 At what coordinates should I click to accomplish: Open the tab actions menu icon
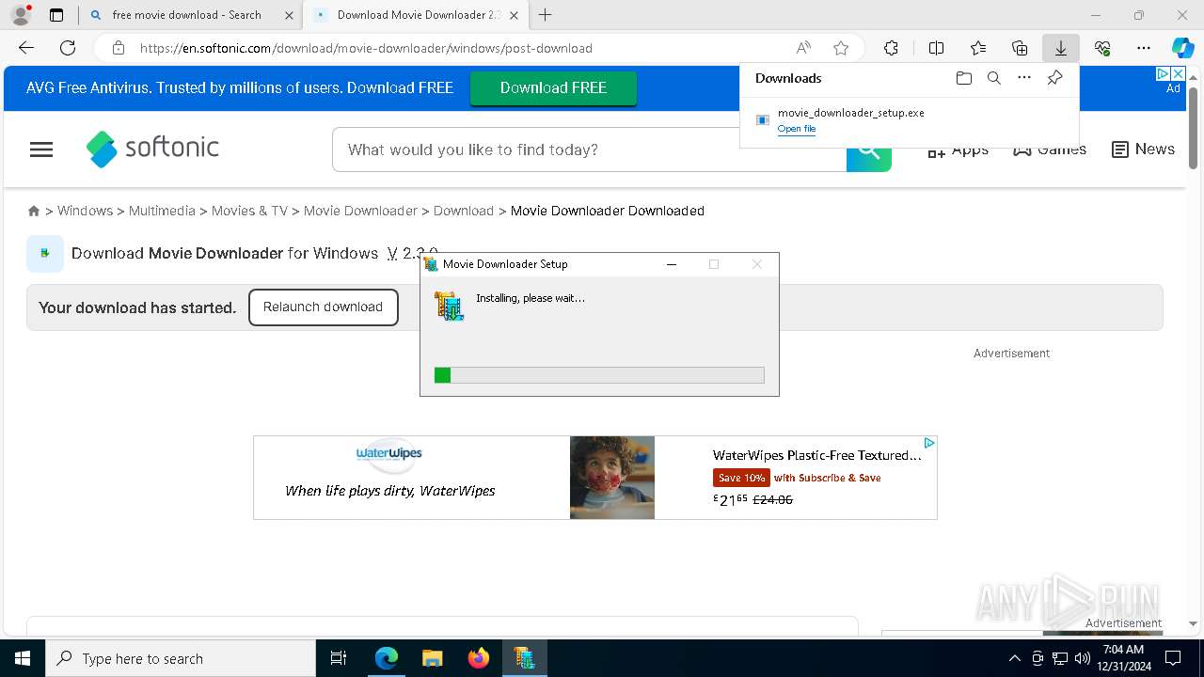56,15
